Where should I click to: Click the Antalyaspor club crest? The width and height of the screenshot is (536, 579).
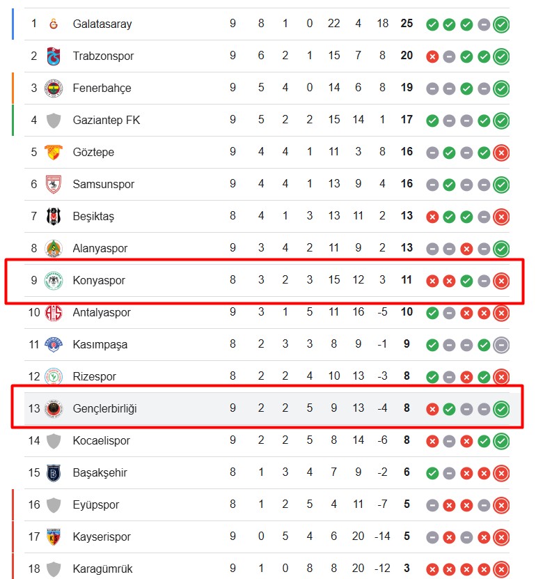point(54,312)
